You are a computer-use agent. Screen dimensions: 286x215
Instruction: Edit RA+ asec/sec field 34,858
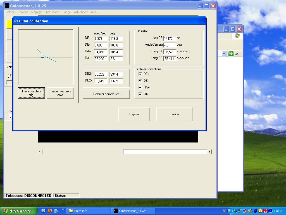pos(101,52)
